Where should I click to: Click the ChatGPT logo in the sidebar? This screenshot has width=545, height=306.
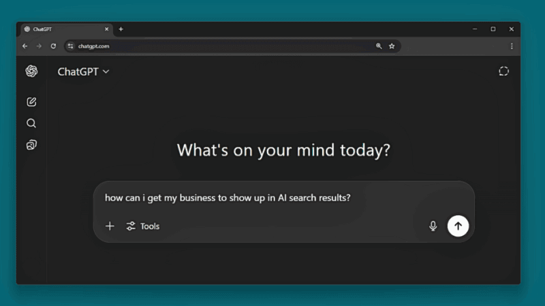coord(31,71)
